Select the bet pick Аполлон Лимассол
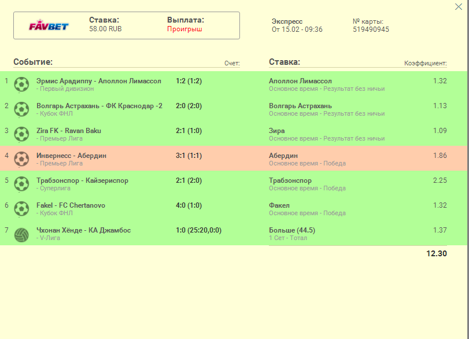 pyautogui.click(x=300, y=81)
